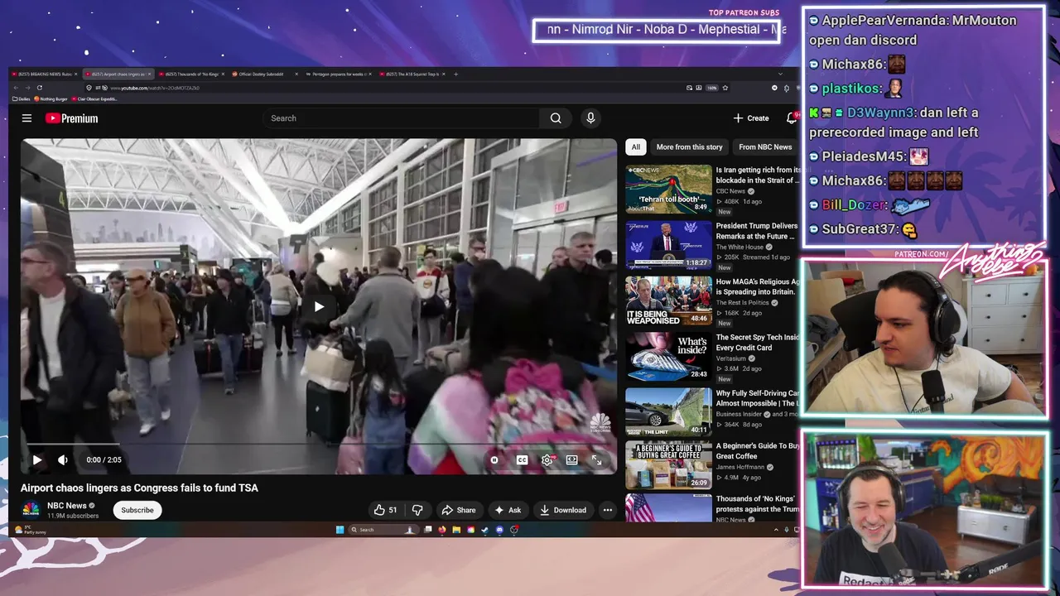Open video player settings gear
Image resolution: width=1060 pixels, height=596 pixels.
[547, 460]
